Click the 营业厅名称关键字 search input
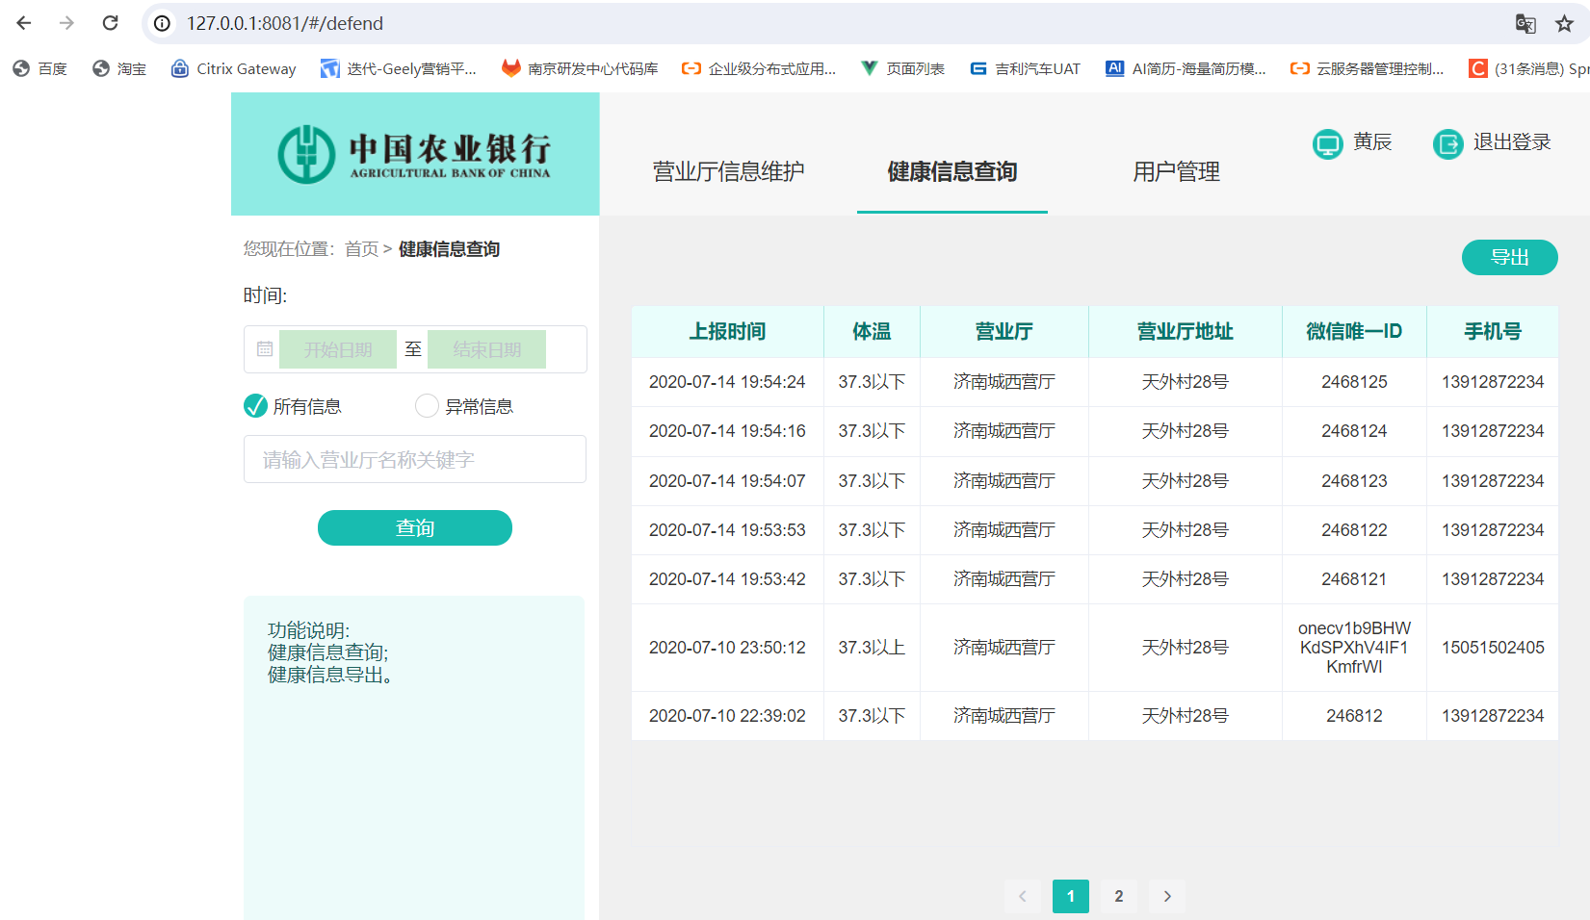Viewport: 1590px width, 920px height. click(x=415, y=459)
